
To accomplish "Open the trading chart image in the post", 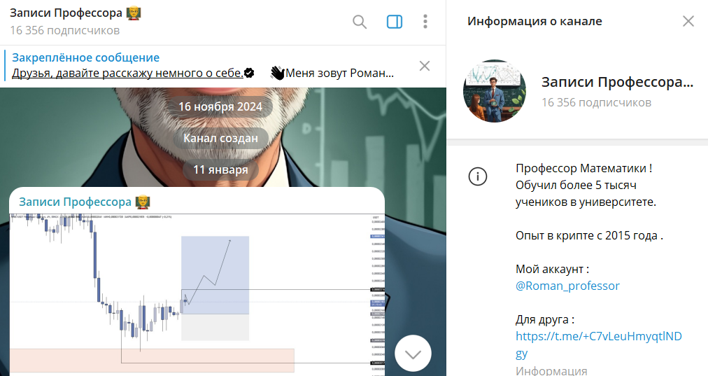I will pyautogui.click(x=197, y=295).
